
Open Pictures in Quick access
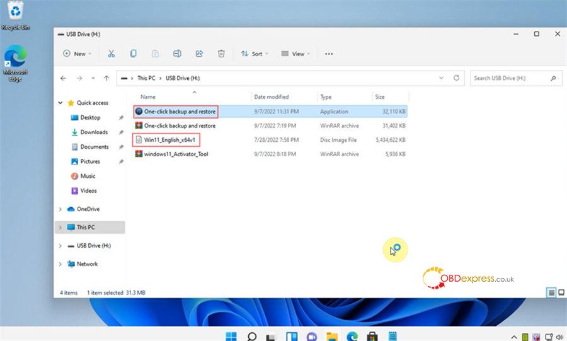click(x=90, y=161)
